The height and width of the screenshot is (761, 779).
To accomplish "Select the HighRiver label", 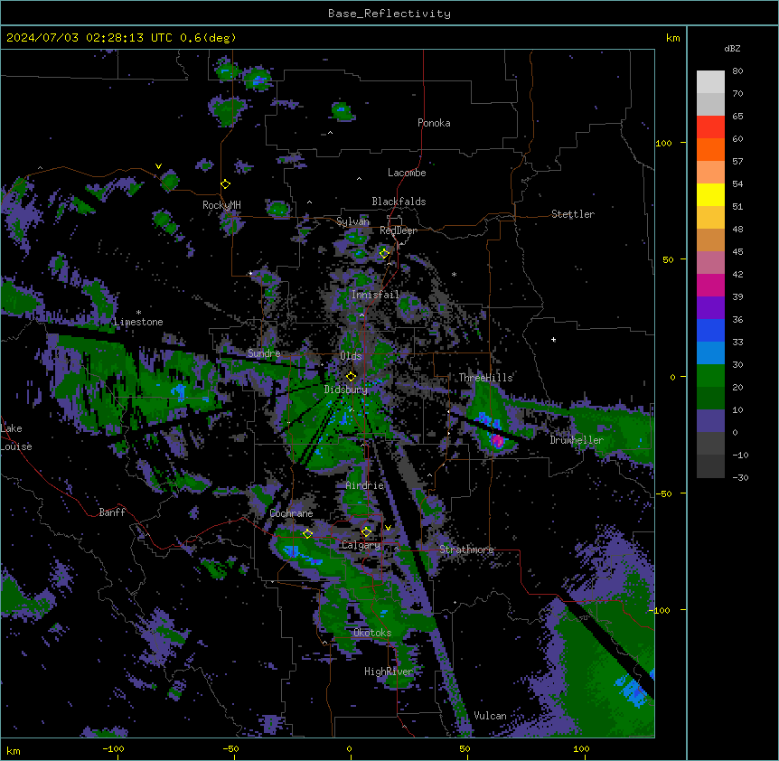I will click(x=389, y=672).
